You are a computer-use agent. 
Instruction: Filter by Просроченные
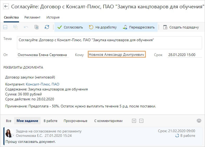(x=76, y=121)
